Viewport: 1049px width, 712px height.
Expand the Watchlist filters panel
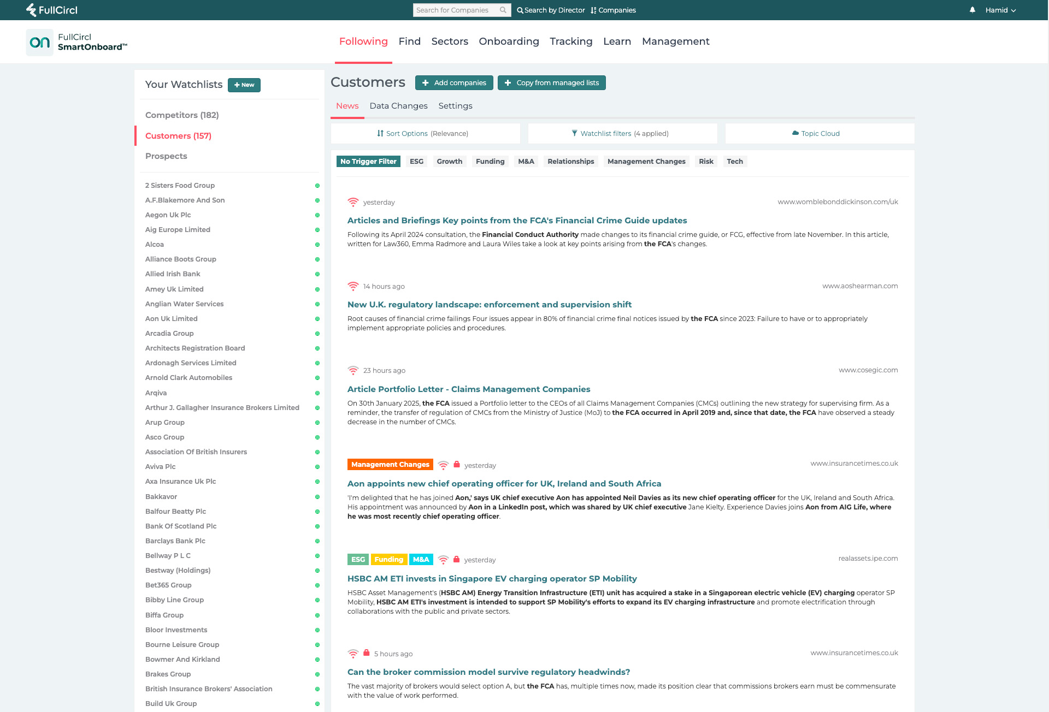(x=622, y=133)
